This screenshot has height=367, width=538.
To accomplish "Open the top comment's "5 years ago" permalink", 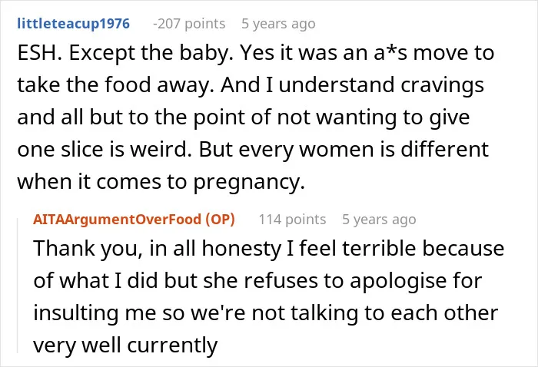I will coord(278,24).
